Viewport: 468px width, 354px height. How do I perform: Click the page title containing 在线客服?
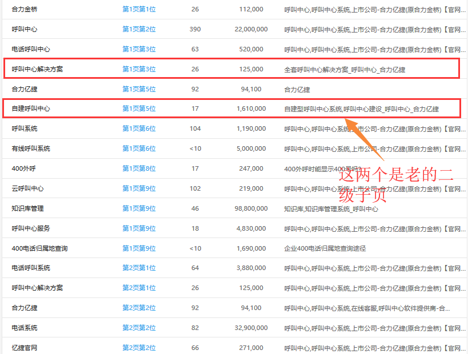click(x=367, y=308)
